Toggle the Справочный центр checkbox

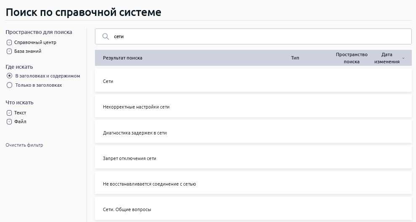pyautogui.click(x=9, y=42)
